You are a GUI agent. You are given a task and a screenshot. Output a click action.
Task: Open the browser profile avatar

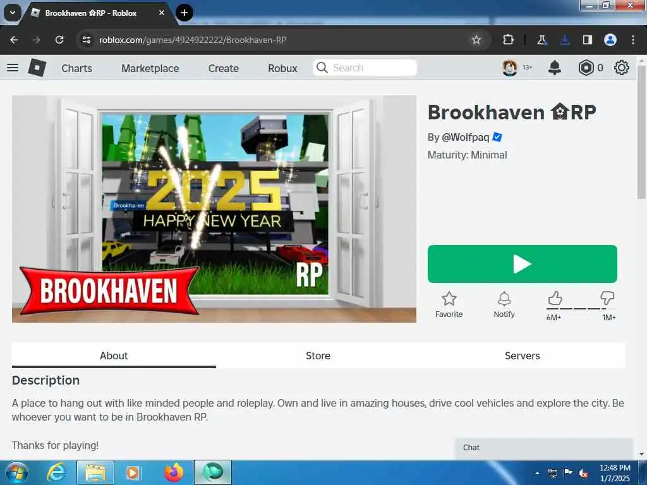[x=610, y=40]
